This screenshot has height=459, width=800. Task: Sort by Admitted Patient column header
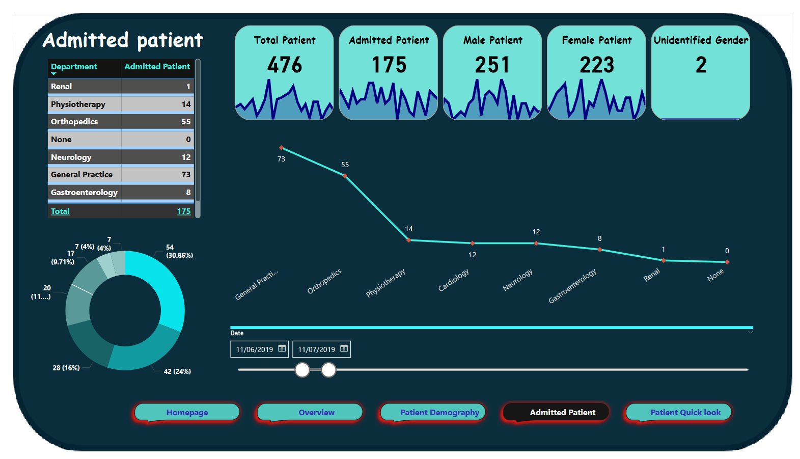click(x=157, y=66)
